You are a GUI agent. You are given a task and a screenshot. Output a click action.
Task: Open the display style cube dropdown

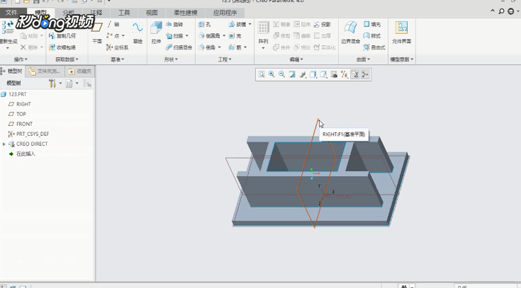pos(313,74)
